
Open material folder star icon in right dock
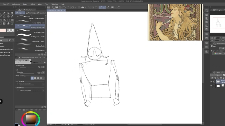tap(207, 18)
